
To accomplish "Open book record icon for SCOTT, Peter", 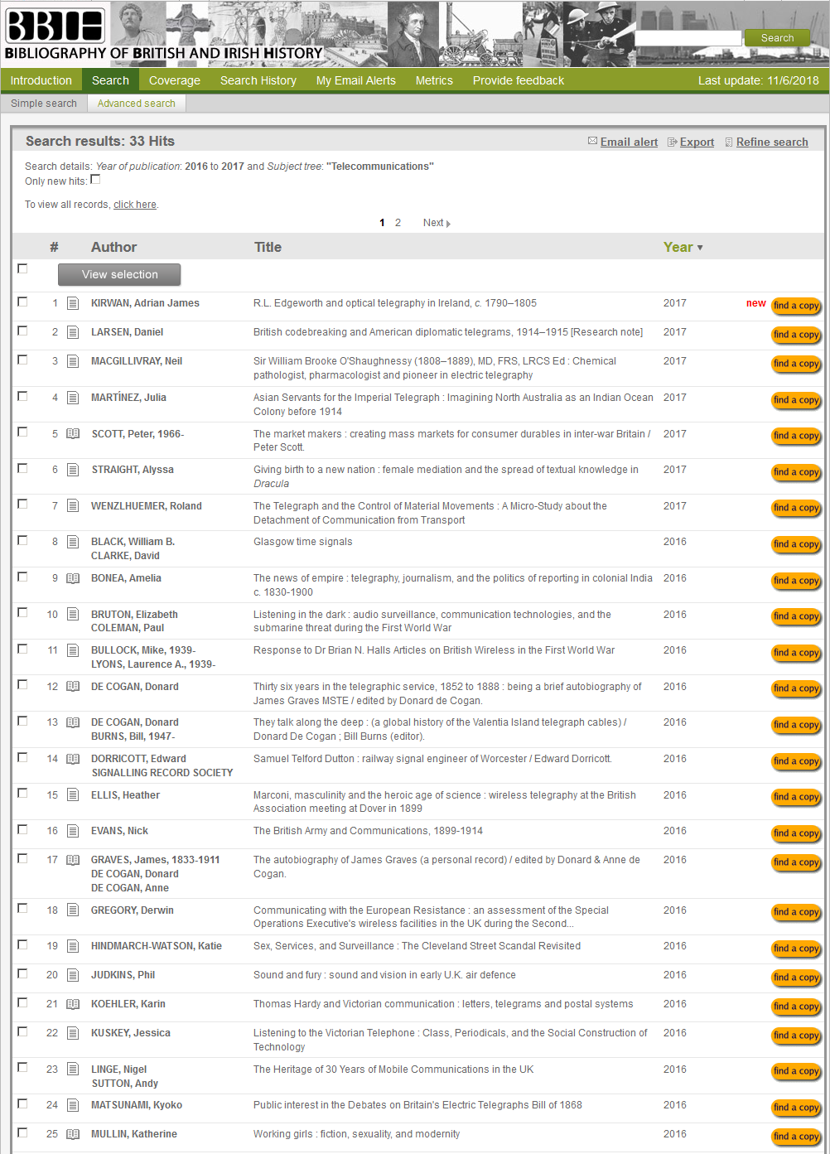I will [73, 434].
